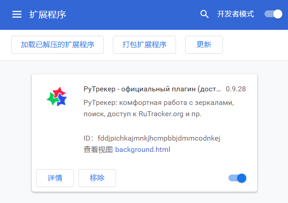Disable the РуТрекер extension toggle

tap(237, 178)
